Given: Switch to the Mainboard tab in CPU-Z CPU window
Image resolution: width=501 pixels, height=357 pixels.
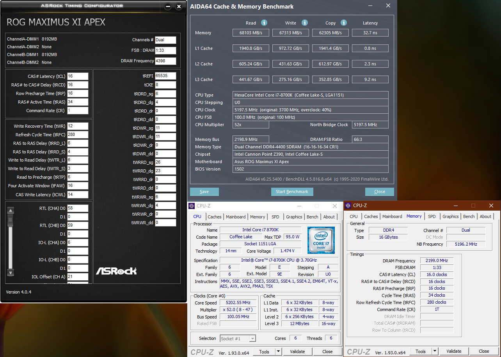Looking at the screenshot, I should 236,217.
